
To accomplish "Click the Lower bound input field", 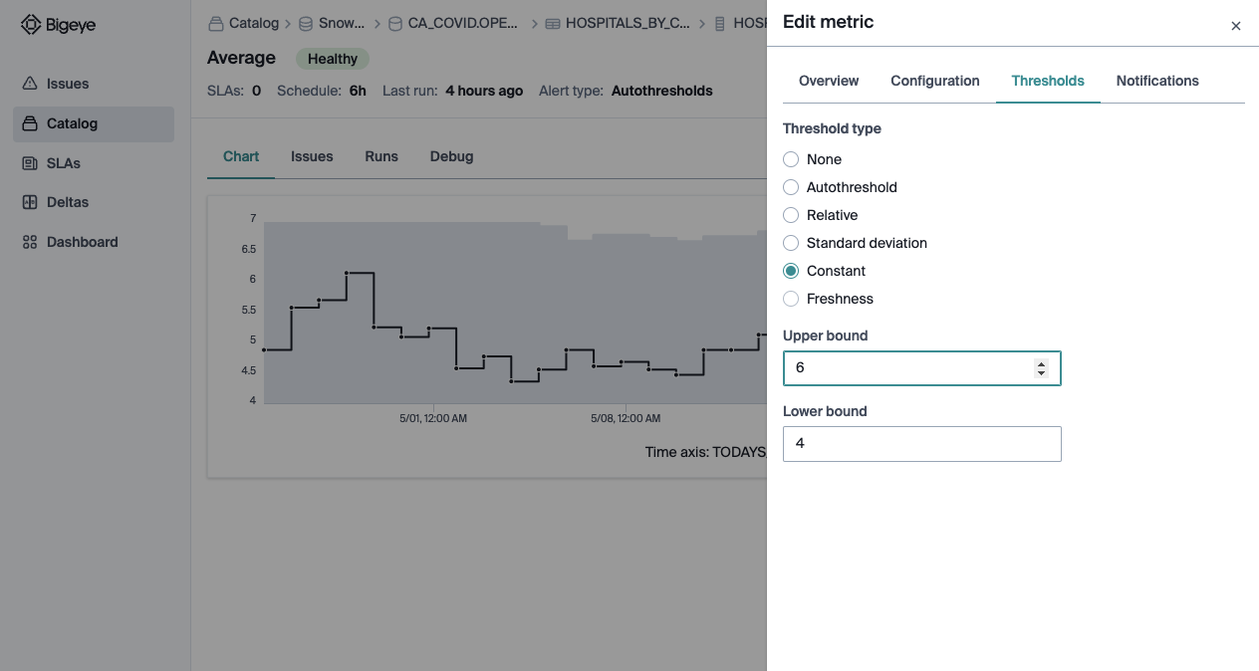I will [922, 444].
